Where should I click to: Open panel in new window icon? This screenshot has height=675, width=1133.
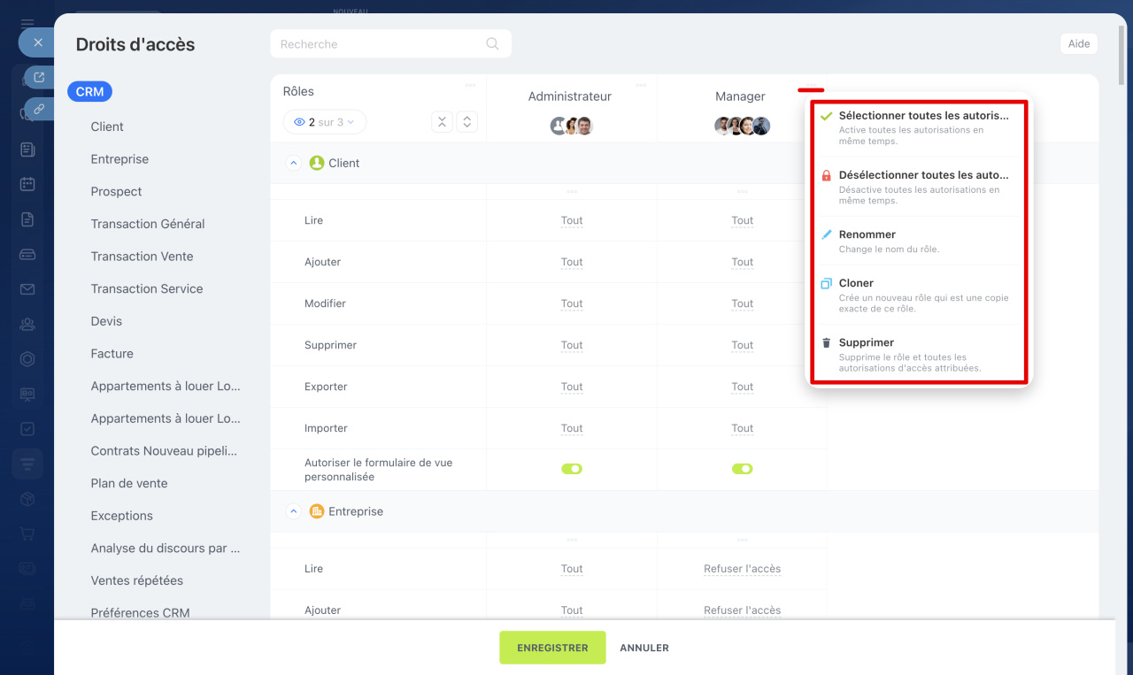(39, 78)
